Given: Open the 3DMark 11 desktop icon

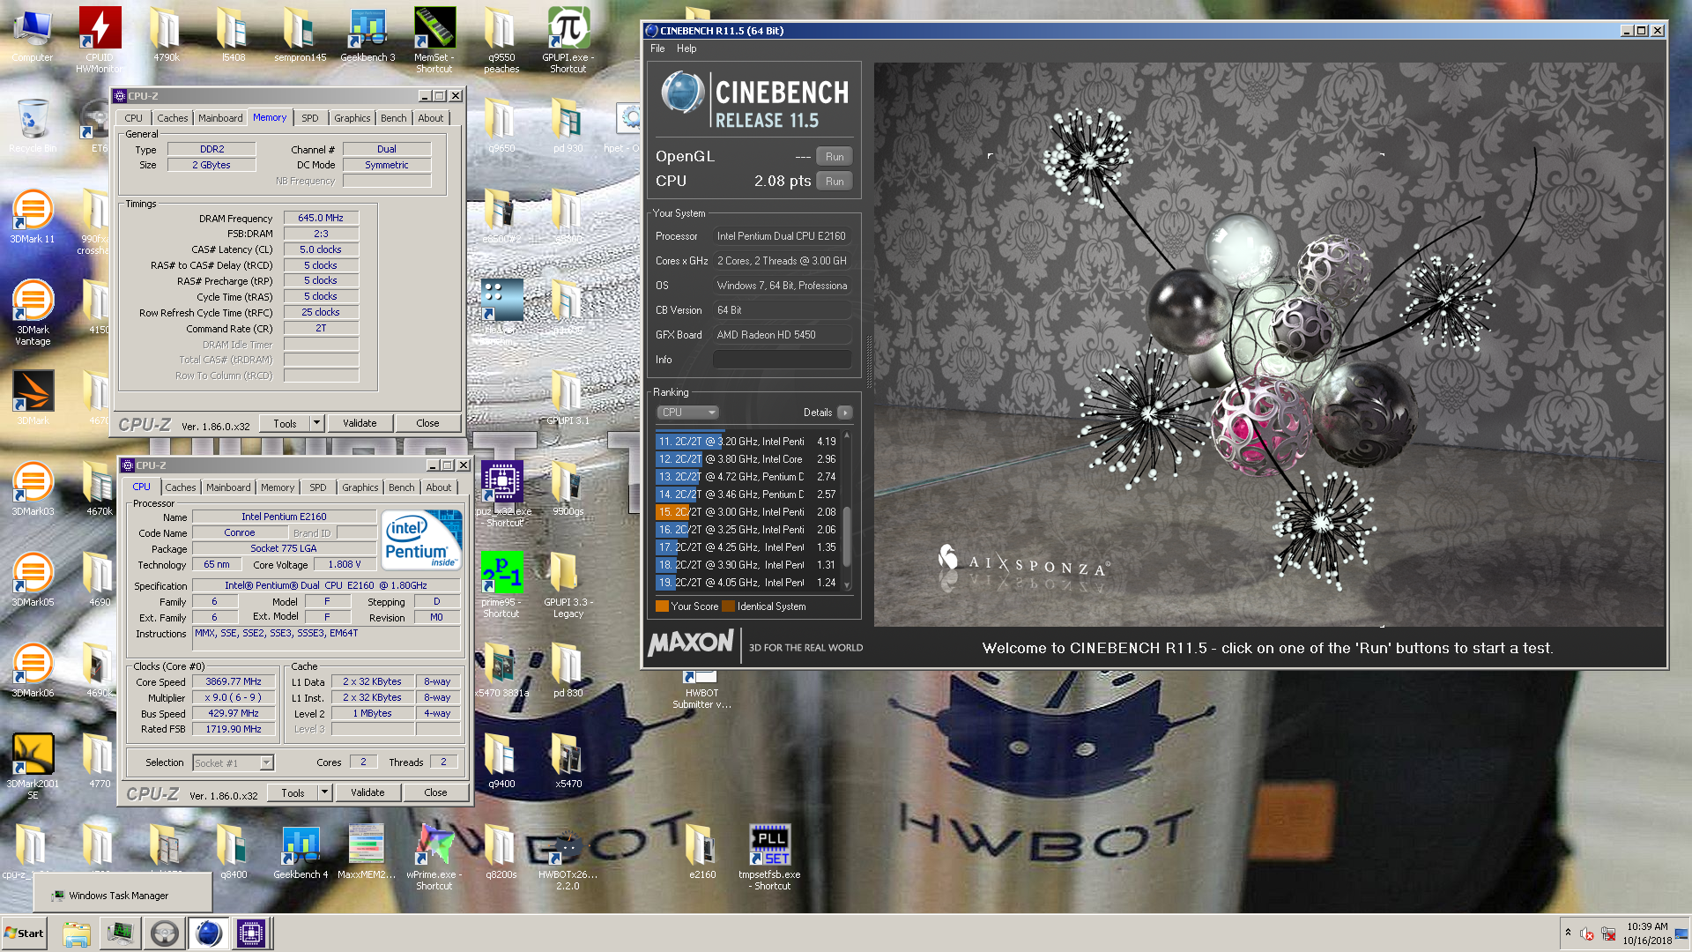Looking at the screenshot, I should [x=33, y=217].
